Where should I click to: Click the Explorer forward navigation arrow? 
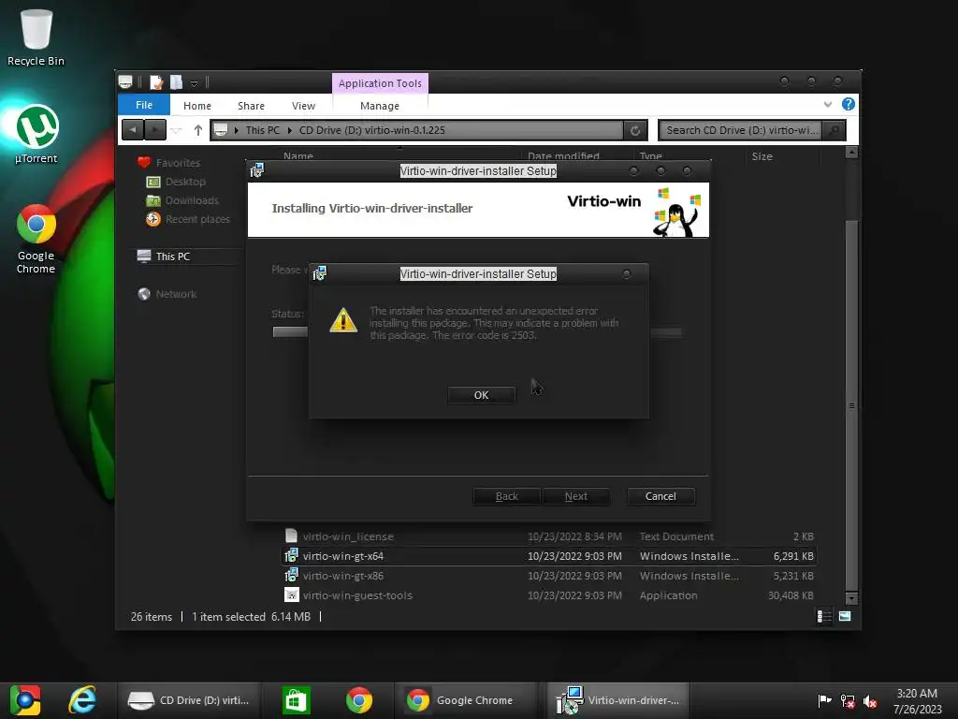coord(155,129)
